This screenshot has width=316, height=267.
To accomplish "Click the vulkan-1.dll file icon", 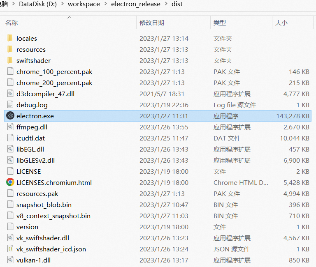I will [10, 260].
